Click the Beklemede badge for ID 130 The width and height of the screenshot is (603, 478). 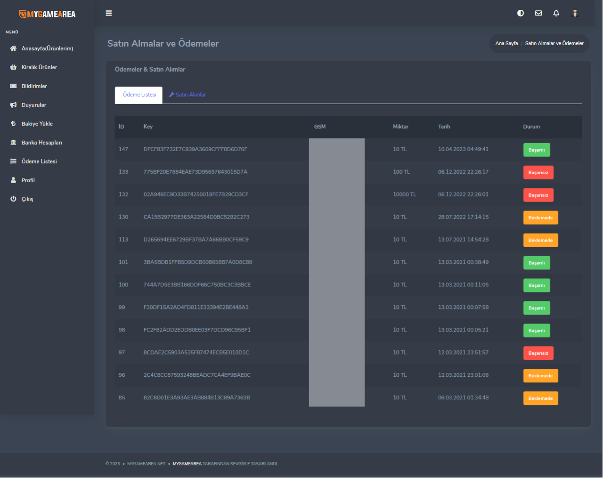click(x=540, y=218)
